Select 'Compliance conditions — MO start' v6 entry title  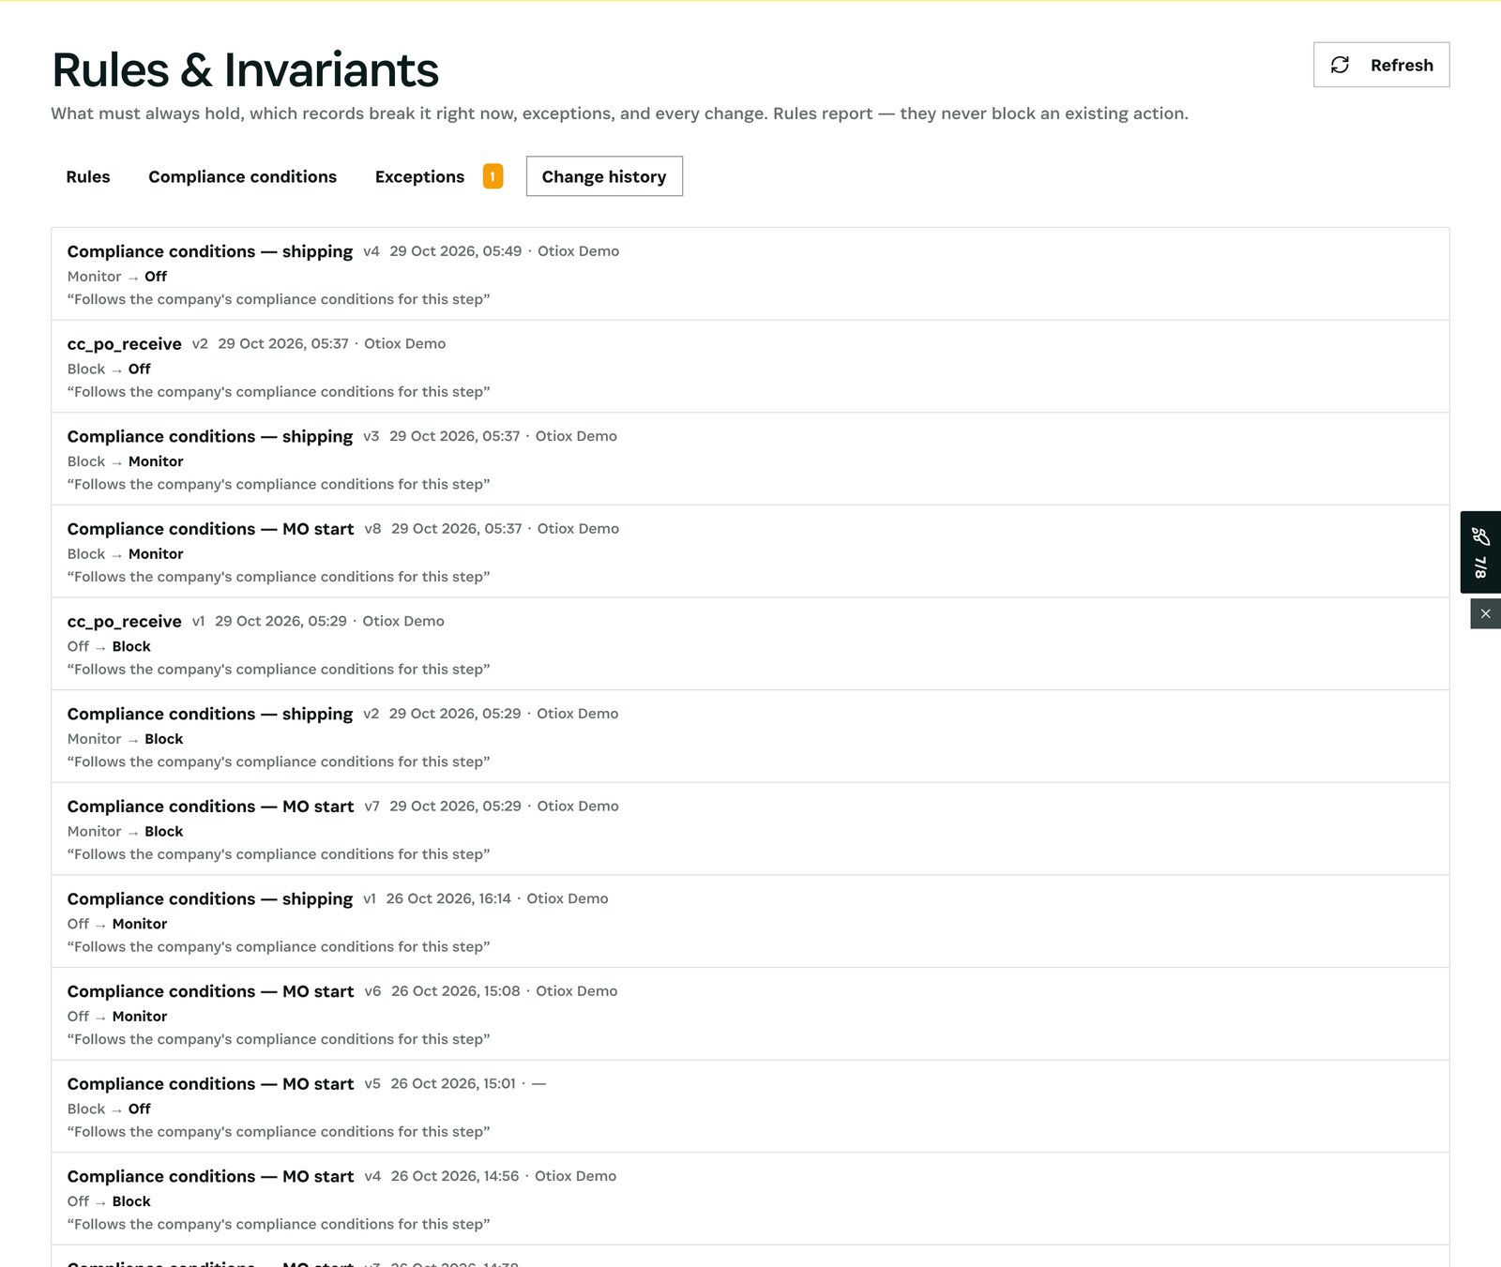(x=211, y=991)
